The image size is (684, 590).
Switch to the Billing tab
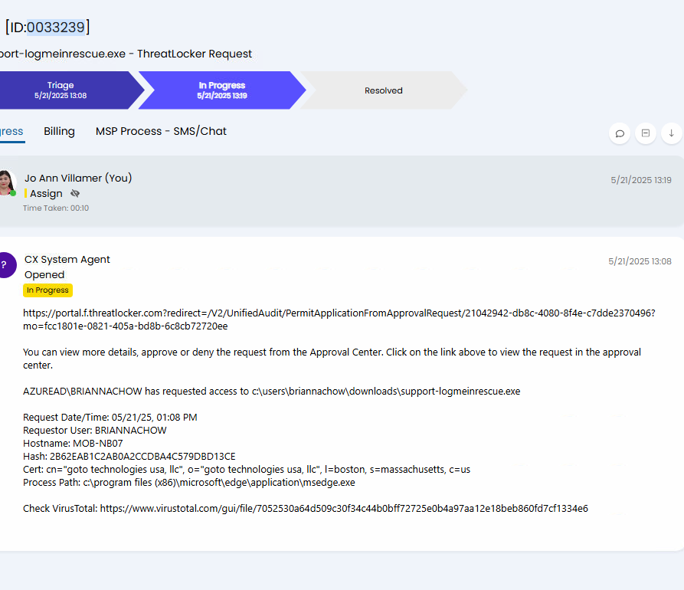tap(59, 131)
